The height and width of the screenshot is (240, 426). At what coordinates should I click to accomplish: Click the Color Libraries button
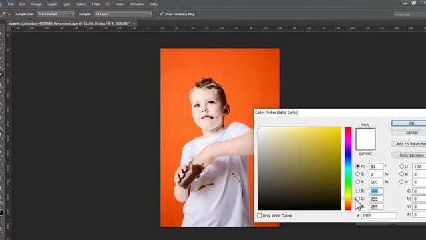(409, 155)
